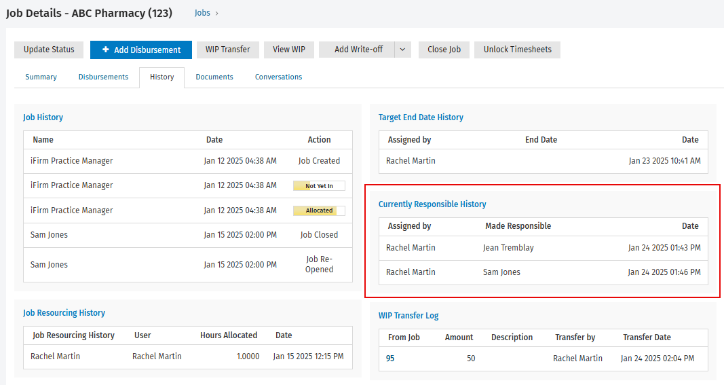Click the End Date column header
Screen dimensions: 724x385
(x=541, y=140)
